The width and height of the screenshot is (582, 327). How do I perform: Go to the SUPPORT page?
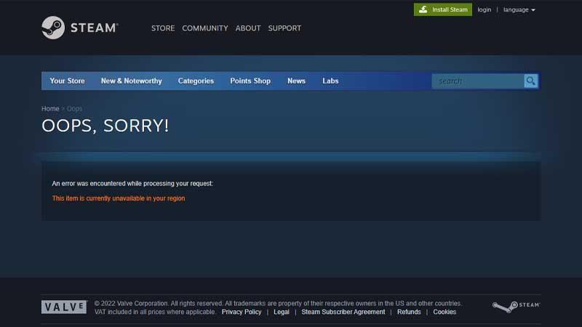[284, 28]
